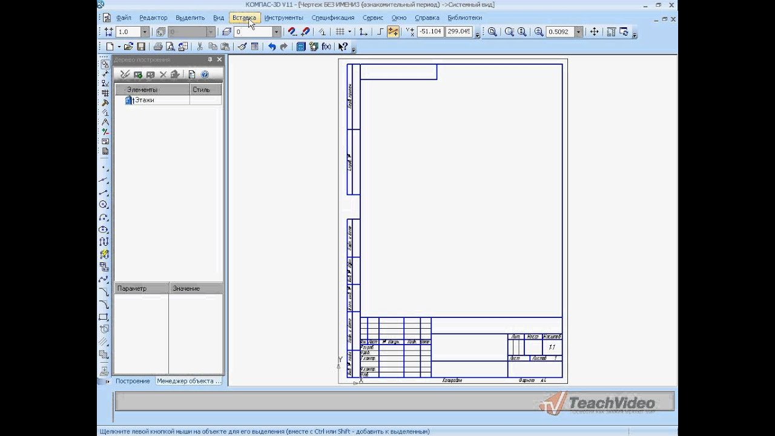The width and height of the screenshot is (775, 436).
Task: Open the current step 1.0 dropdown
Action: tap(144, 31)
